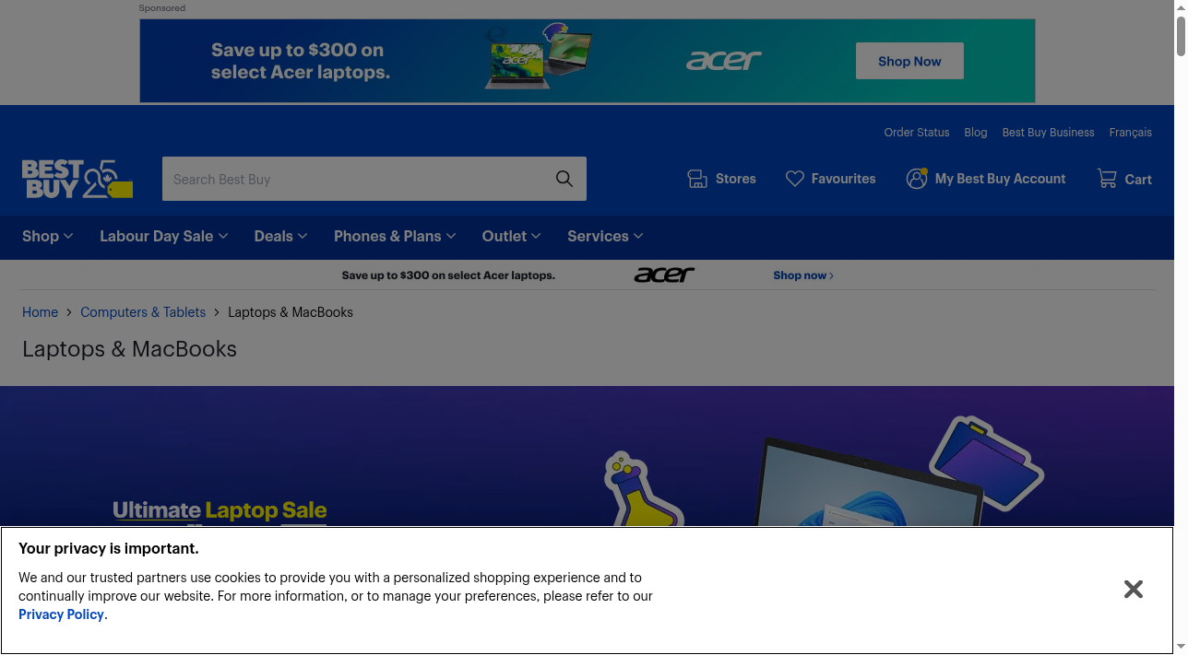
Task: Click the laptop image in the sale banner
Action: [x=867, y=484]
